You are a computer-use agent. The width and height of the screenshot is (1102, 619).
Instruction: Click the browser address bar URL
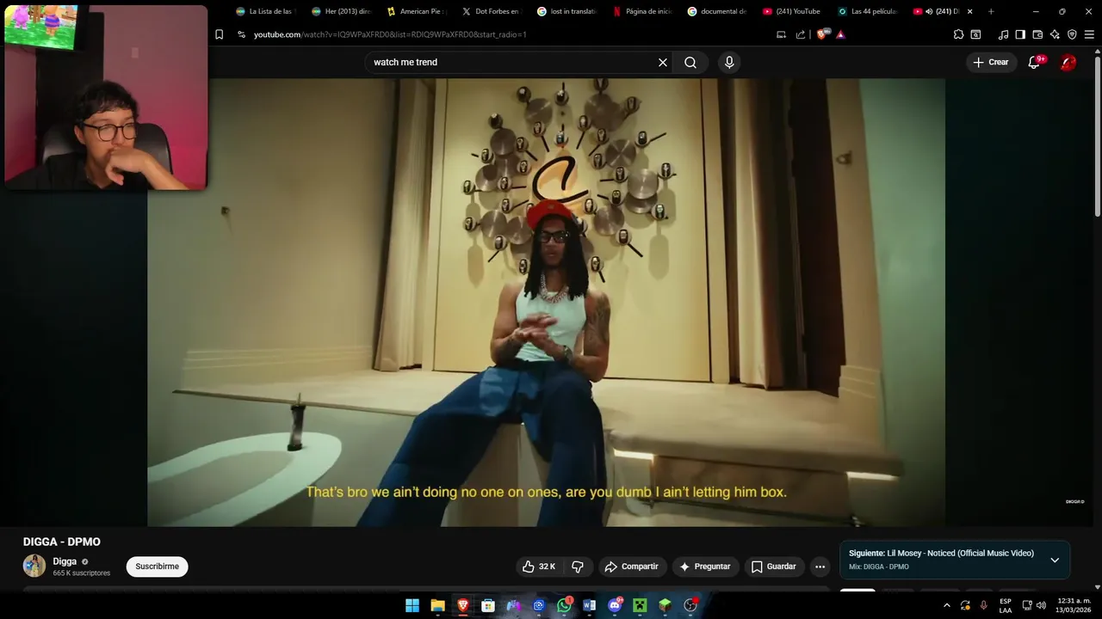click(390, 34)
